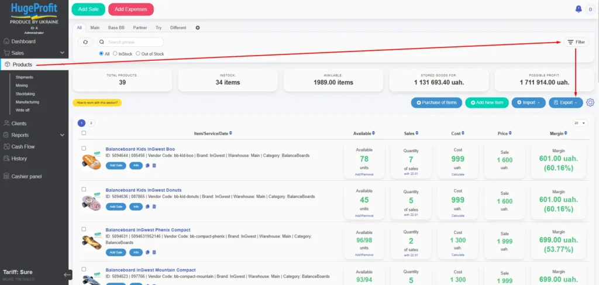The height and width of the screenshot is (285, 599).
Task: Open user profile avatar D
Action: [590, 9]
